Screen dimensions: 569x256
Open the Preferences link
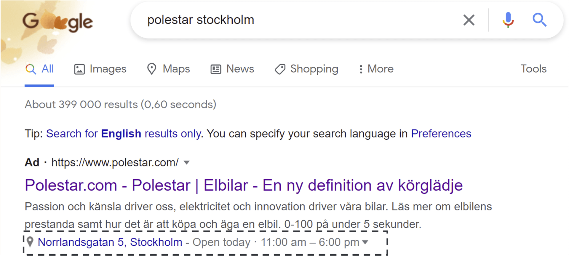coord(441,134)
